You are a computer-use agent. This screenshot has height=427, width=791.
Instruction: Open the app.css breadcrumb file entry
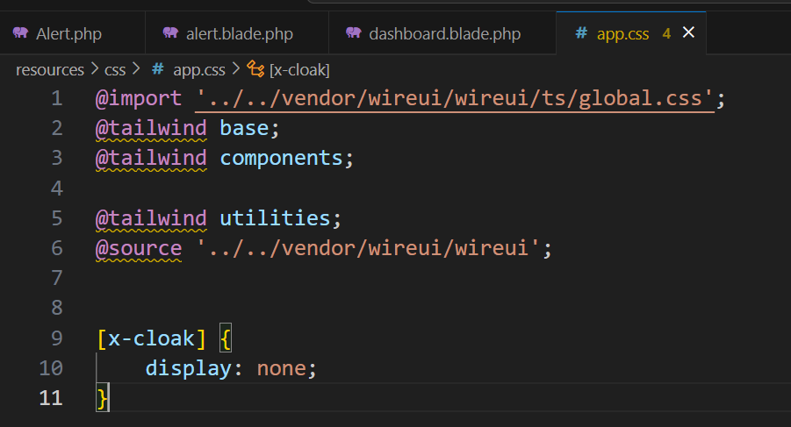point(198,69)
